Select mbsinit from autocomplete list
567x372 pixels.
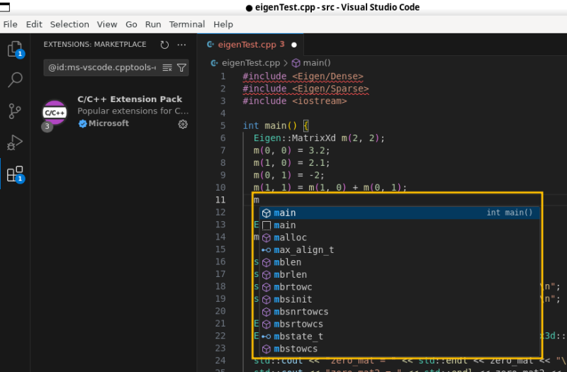tap(400, 299)
